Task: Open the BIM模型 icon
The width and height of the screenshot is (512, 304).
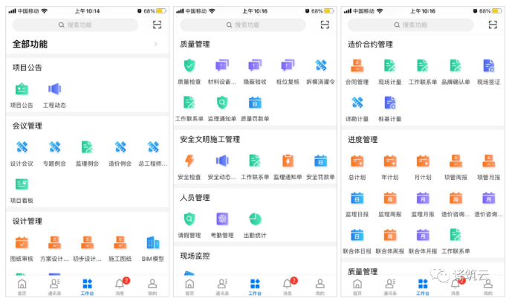Action: (153, 242)
